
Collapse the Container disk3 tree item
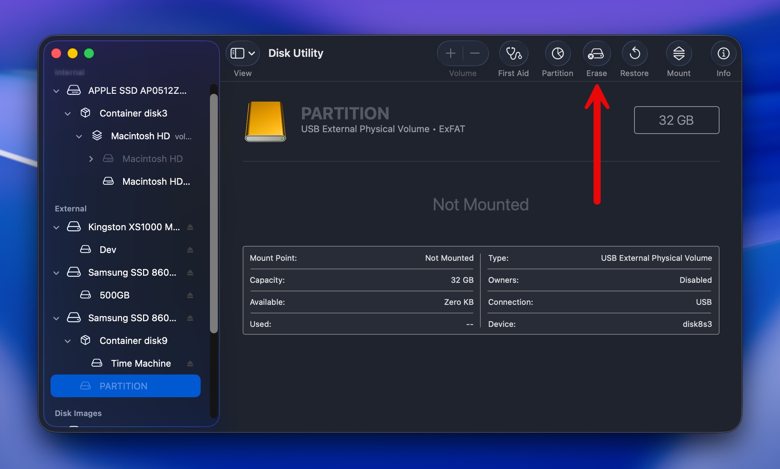coord(68,113)
